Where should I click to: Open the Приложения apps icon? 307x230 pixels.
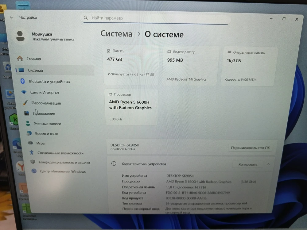point(27,113)
